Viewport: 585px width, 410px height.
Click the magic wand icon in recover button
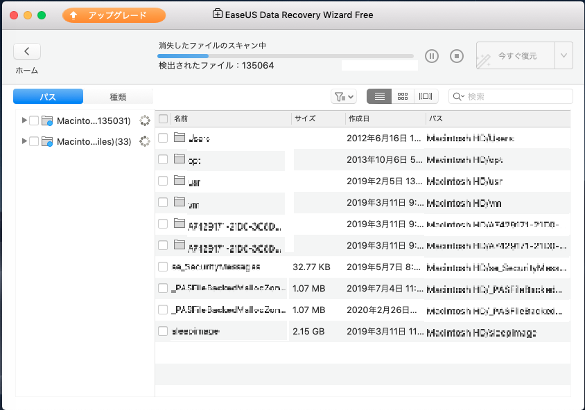[484, 60]
